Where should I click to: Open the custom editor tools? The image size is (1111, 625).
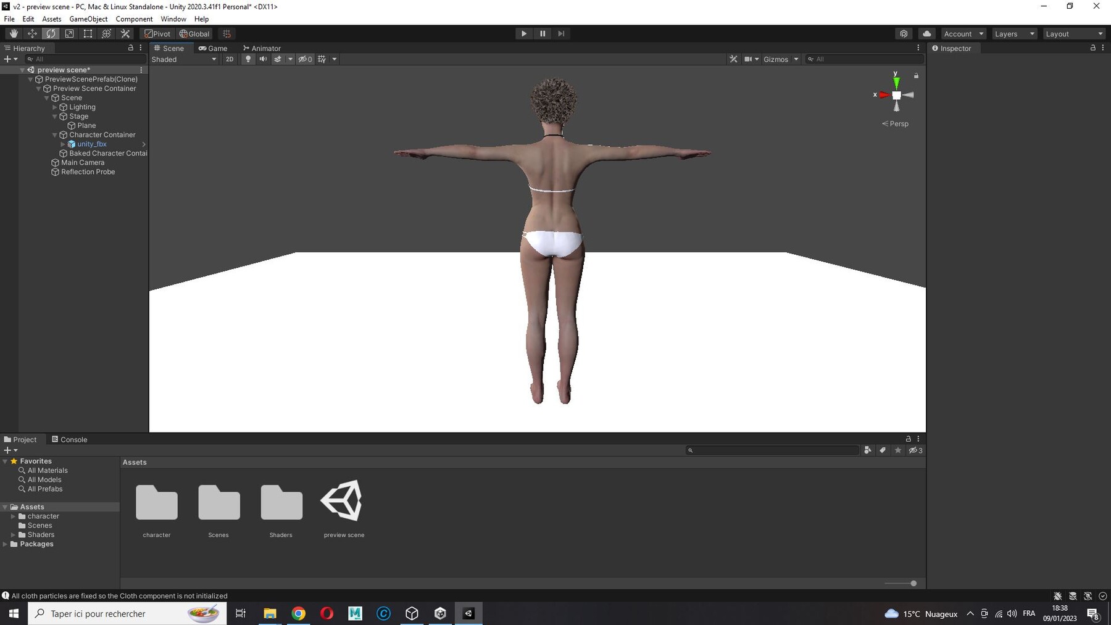tap(125, 34)
